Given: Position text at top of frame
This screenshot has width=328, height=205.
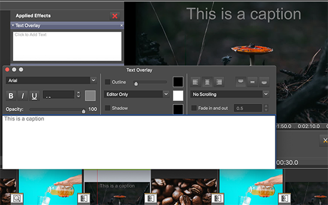Looking at the screenshot, I should (x=241, y=82).
